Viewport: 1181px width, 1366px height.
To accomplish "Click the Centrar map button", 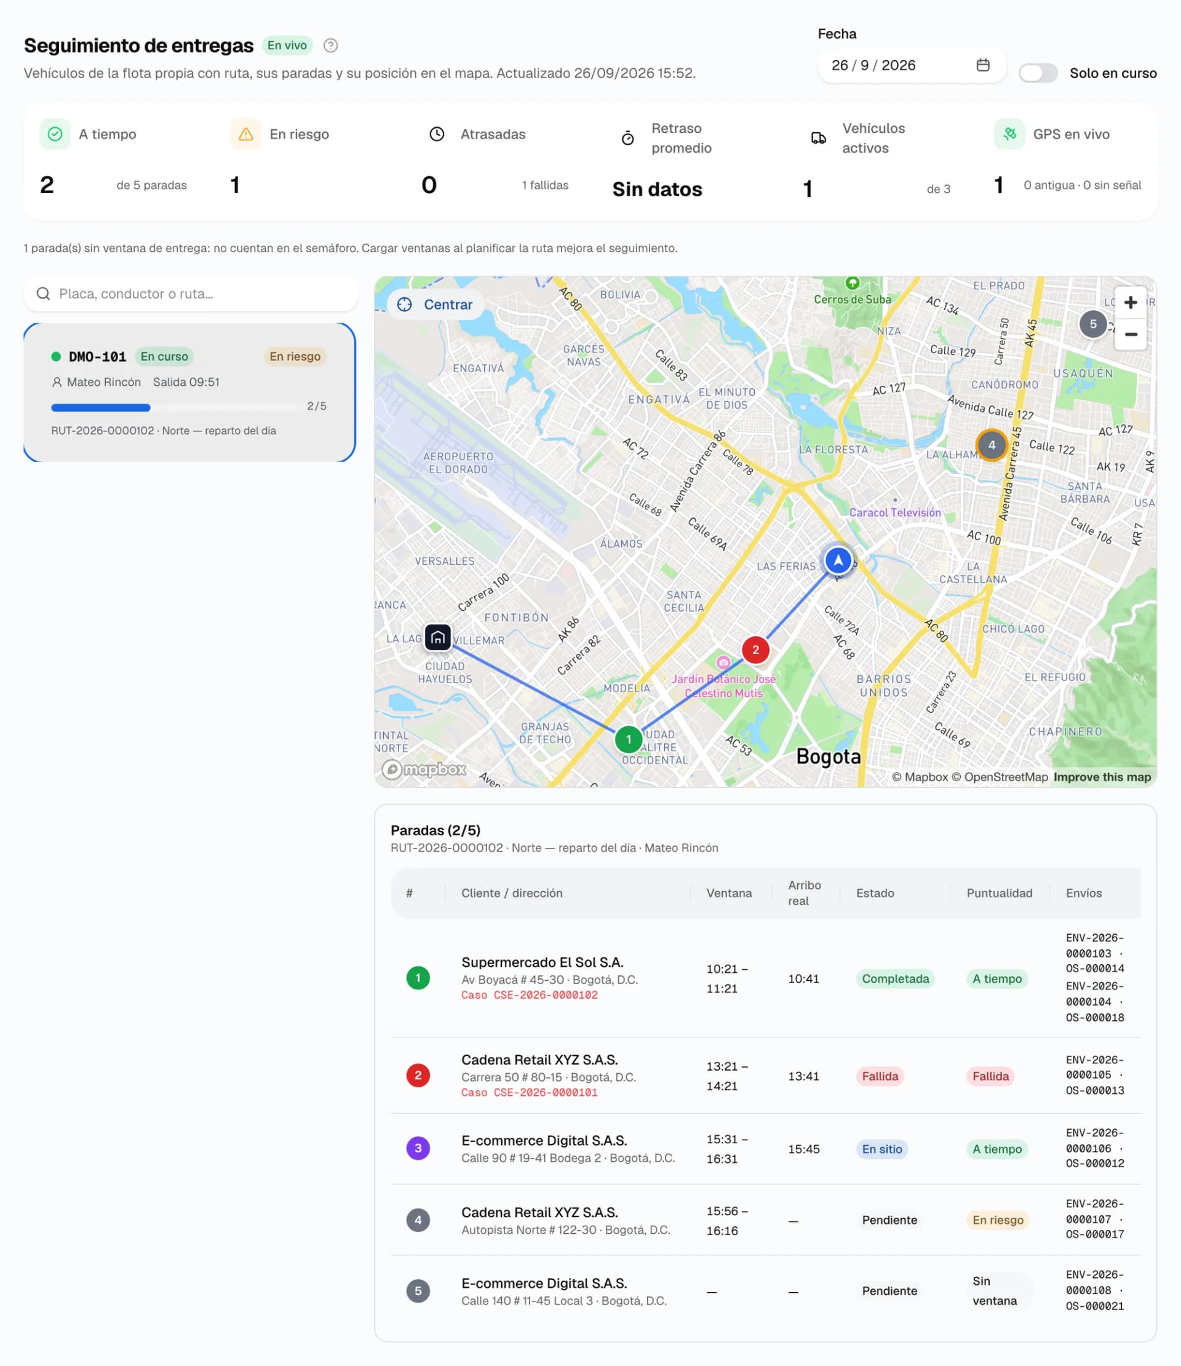I will [x=435, y=305].
